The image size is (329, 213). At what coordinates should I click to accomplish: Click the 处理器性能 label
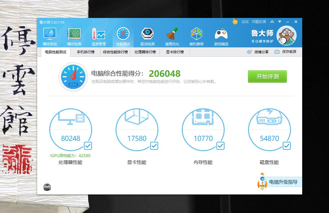click(x=70, y=162)
